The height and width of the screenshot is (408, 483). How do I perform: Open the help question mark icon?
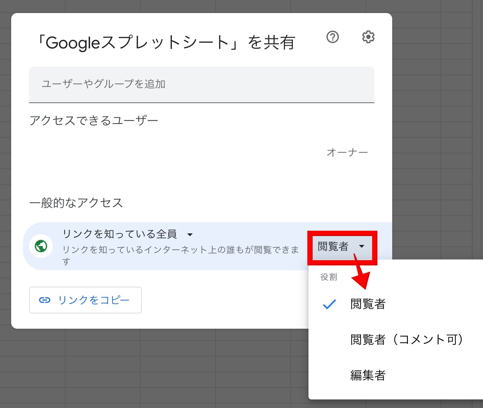coord(332,37)
